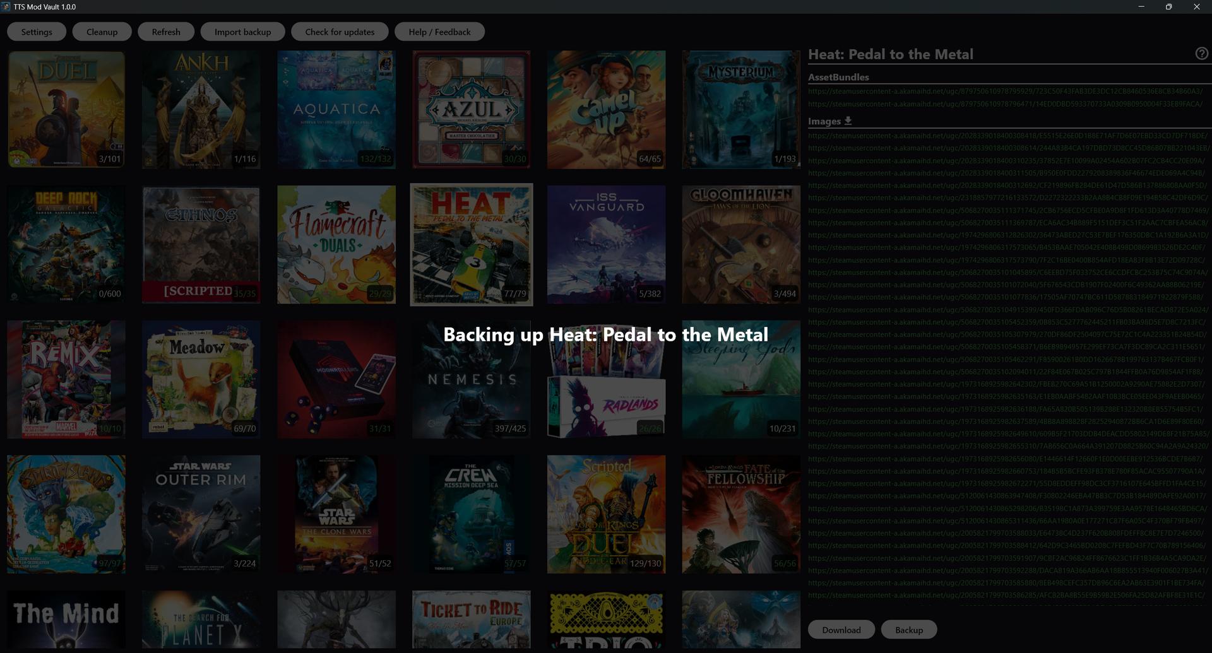This screenshot has width=1212, height=653.
Task: Select the Star Wars Outer Rim thumbnail
Action: coord(201,514)
